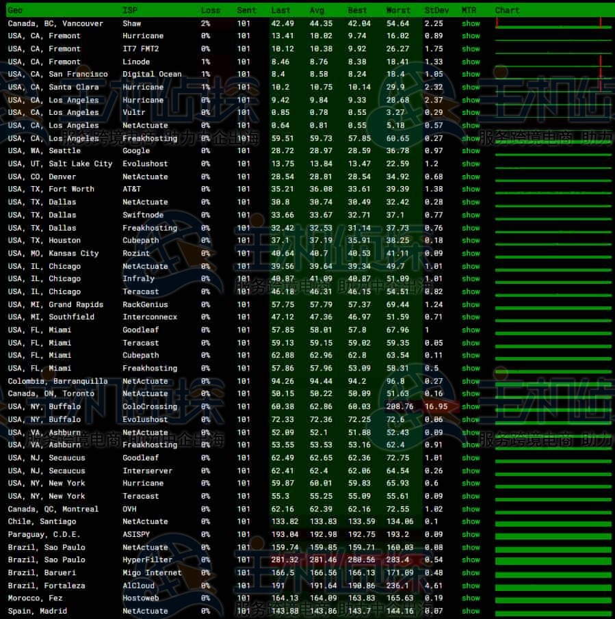Select the Loss column header
Screen dimensions: 615x619
(x=211, y=10)
